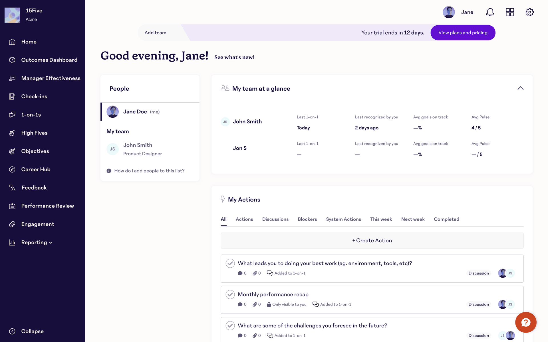Open notifications bell icon
This screenshot has width=548, height=342.
490,12
